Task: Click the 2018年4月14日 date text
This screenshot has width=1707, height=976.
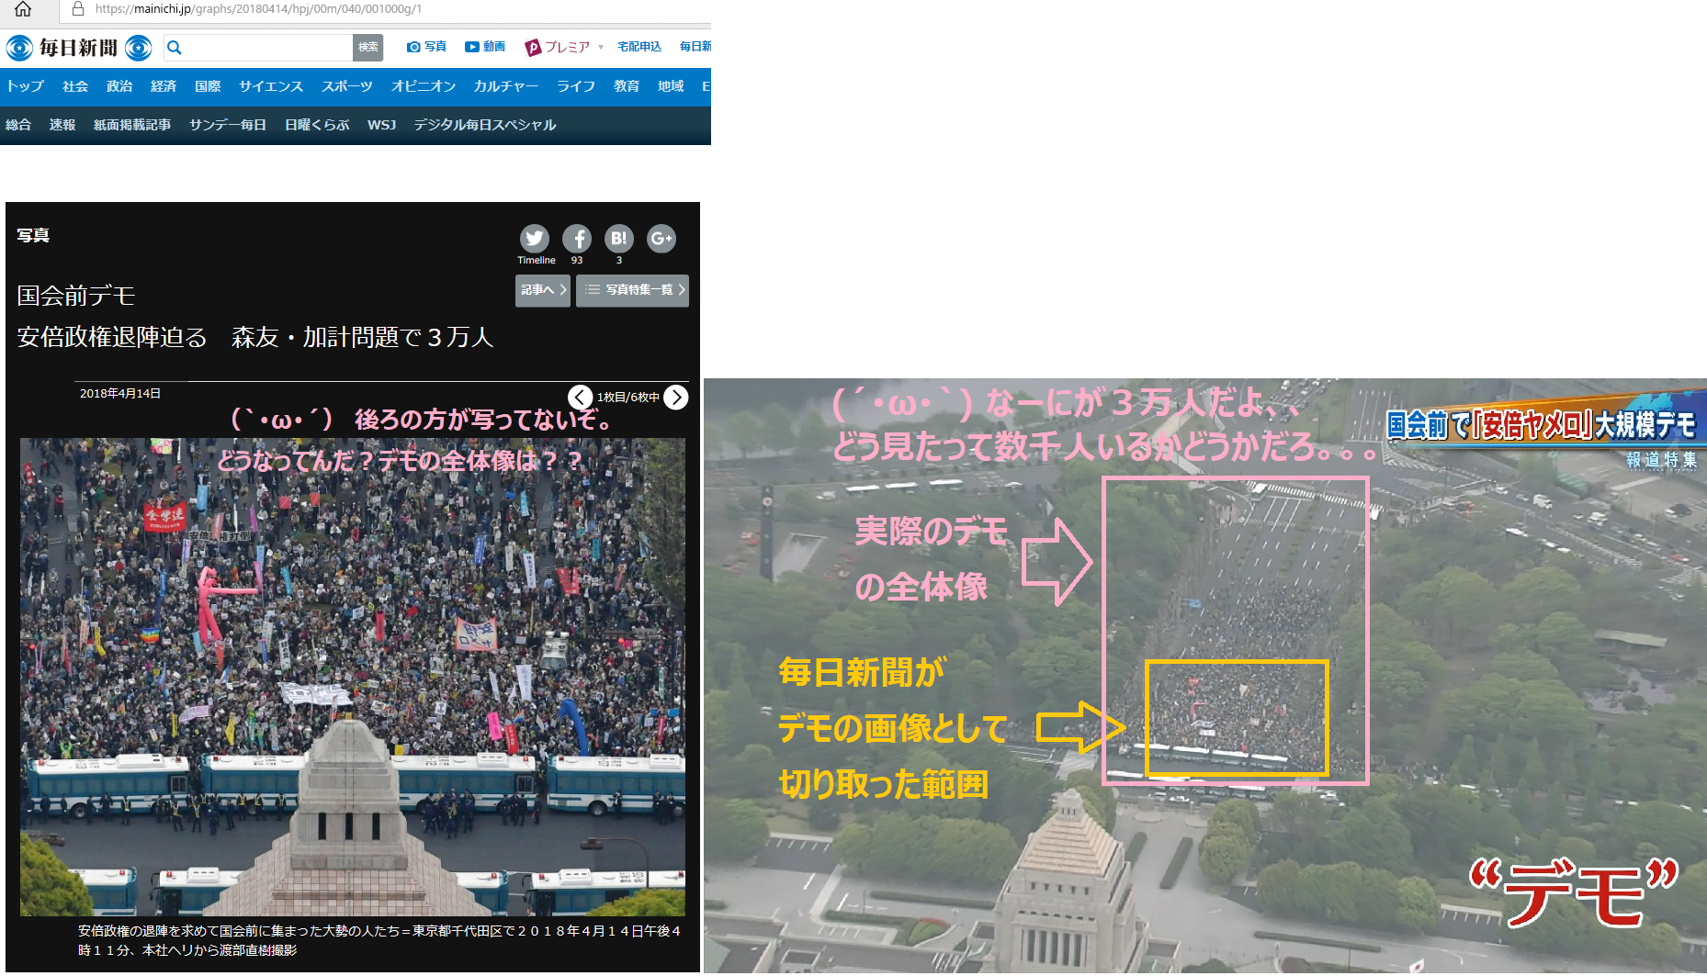Action: 120,394
